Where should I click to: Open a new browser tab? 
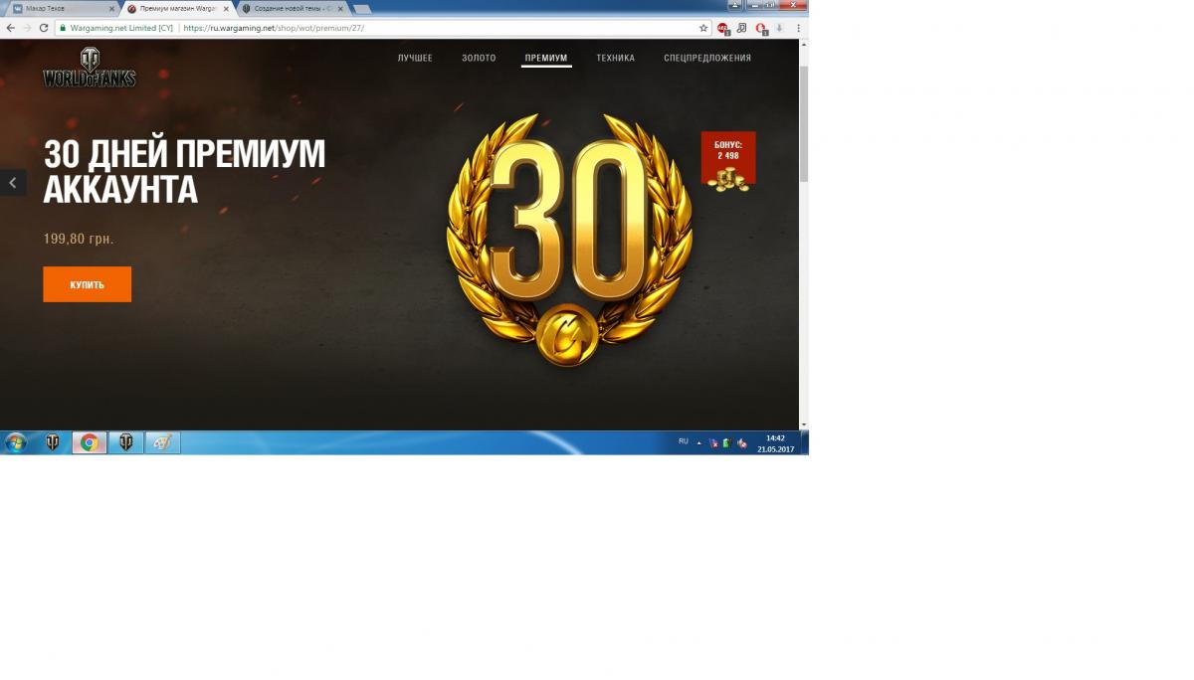click(363, 8)
